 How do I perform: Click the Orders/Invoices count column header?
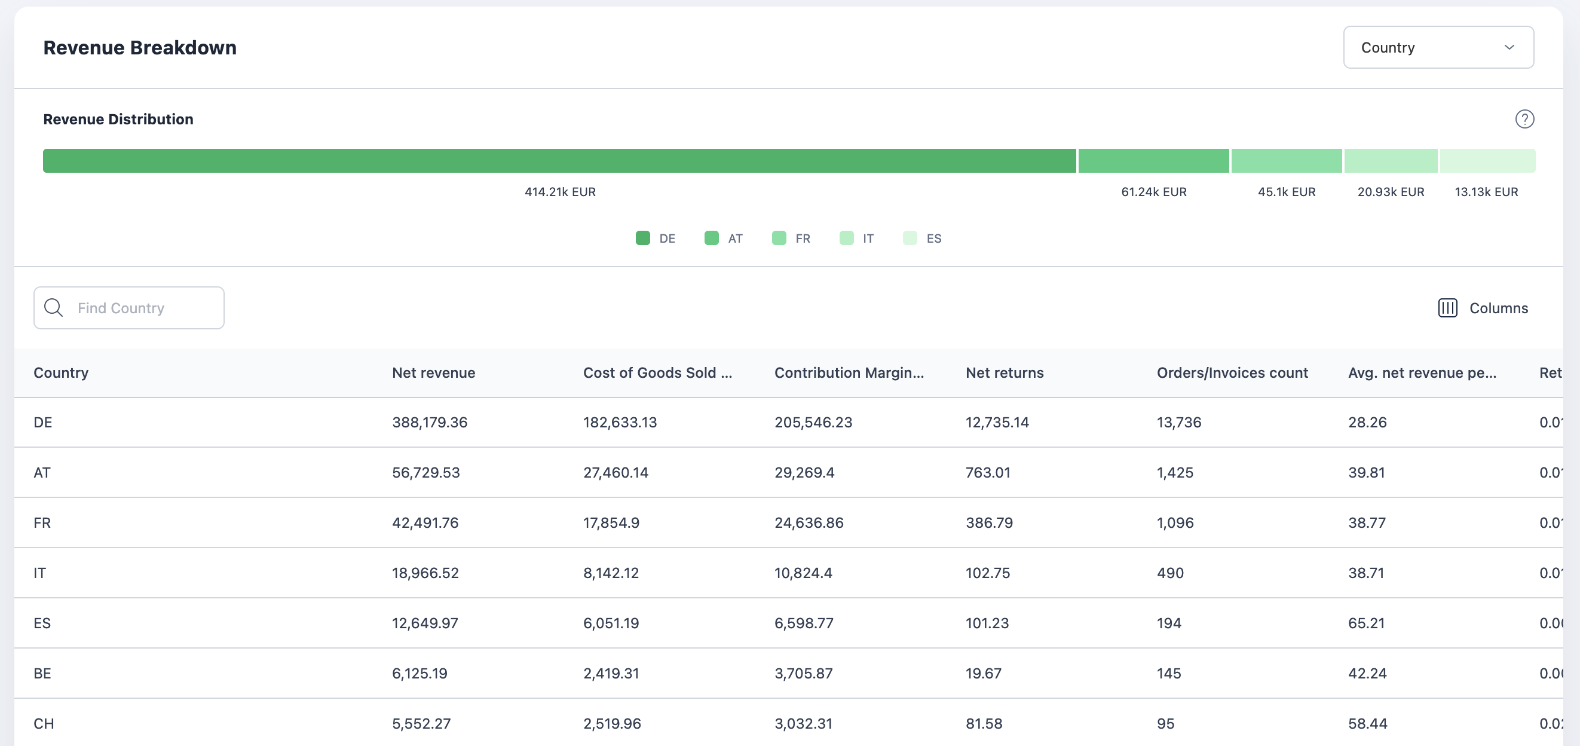point(1232,372)
